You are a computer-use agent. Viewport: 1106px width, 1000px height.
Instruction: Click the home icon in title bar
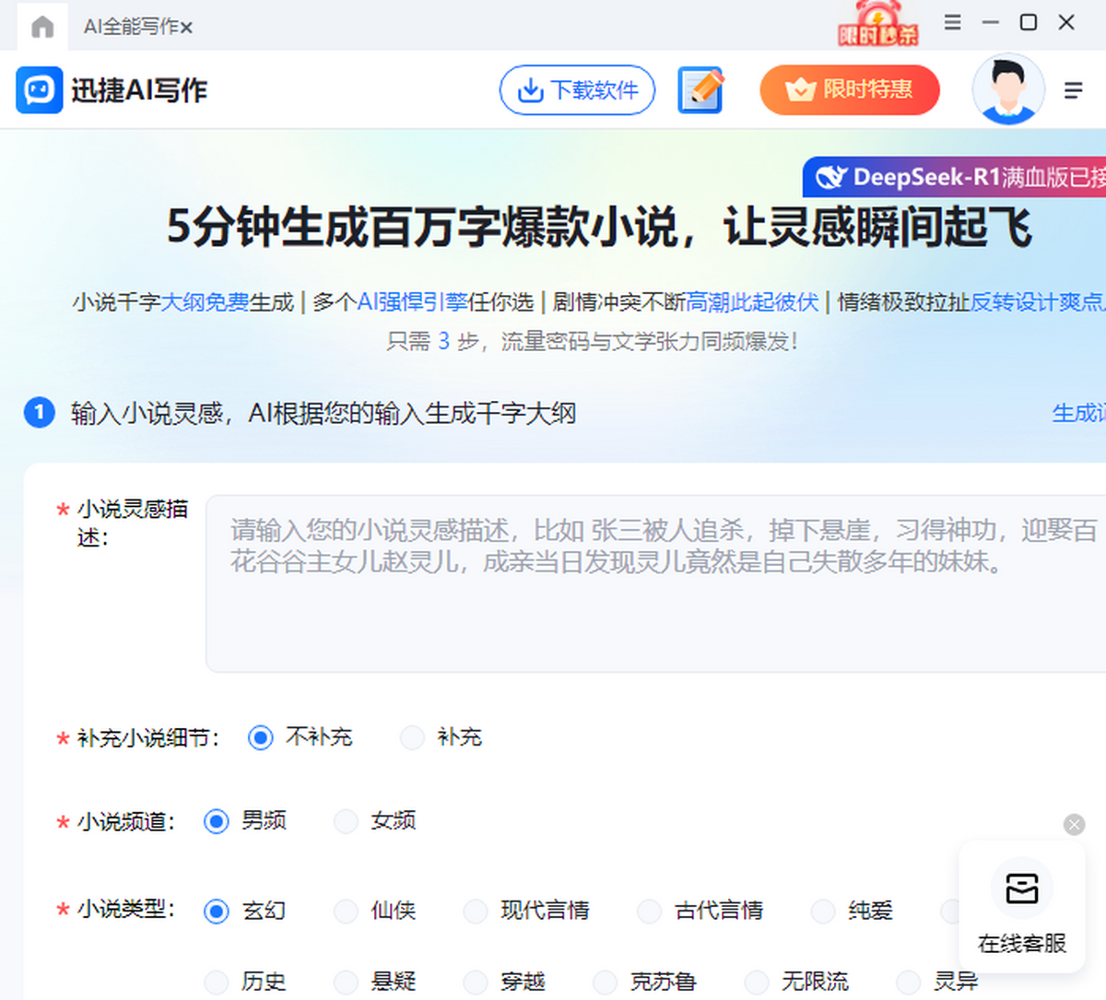click(x=42, y=27)
